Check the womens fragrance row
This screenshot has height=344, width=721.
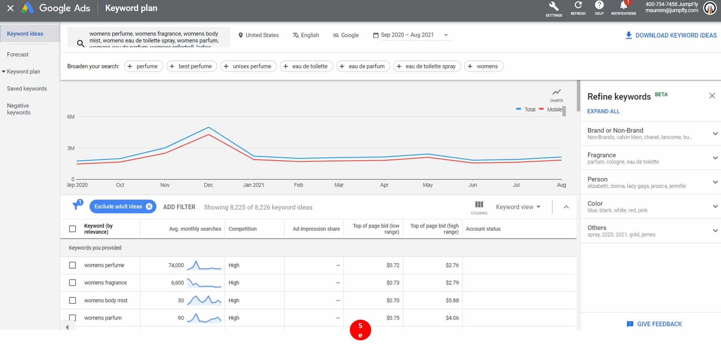pos(72,283)
